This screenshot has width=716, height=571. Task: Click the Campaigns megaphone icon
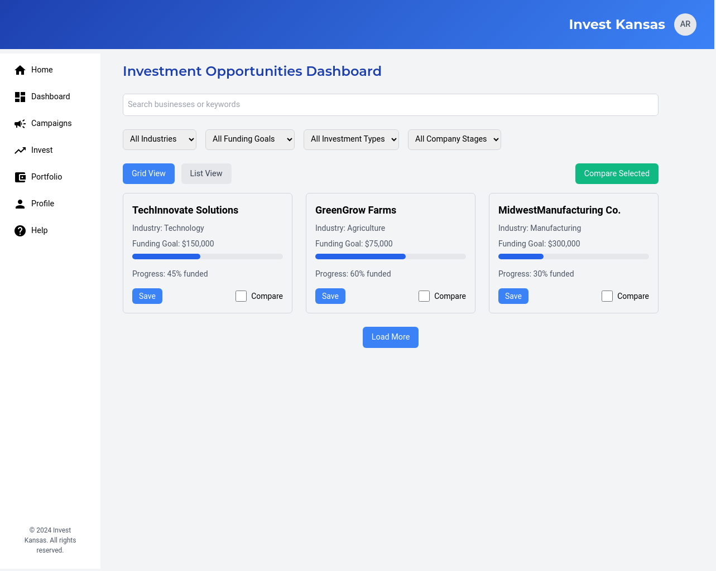20,124
